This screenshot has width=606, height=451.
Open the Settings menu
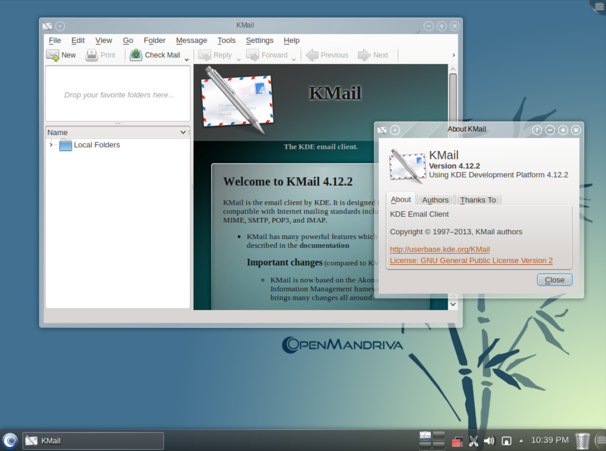[259, 41]
